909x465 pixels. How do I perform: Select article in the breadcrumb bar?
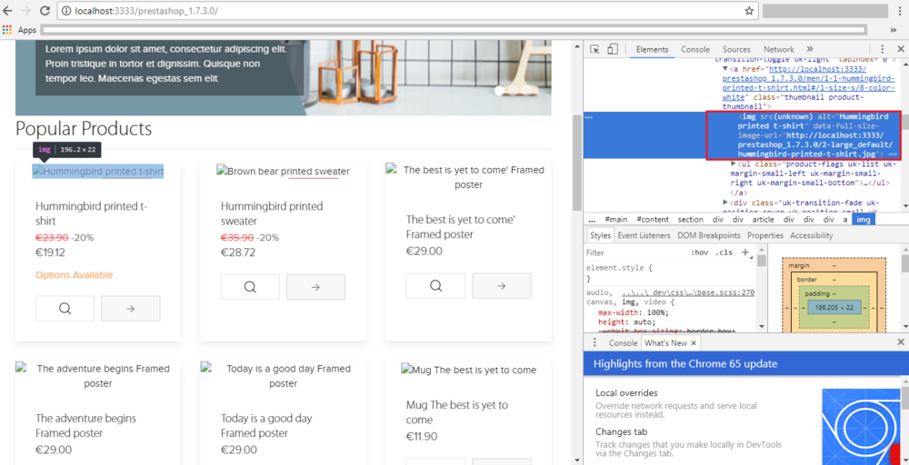coord(764,220)
